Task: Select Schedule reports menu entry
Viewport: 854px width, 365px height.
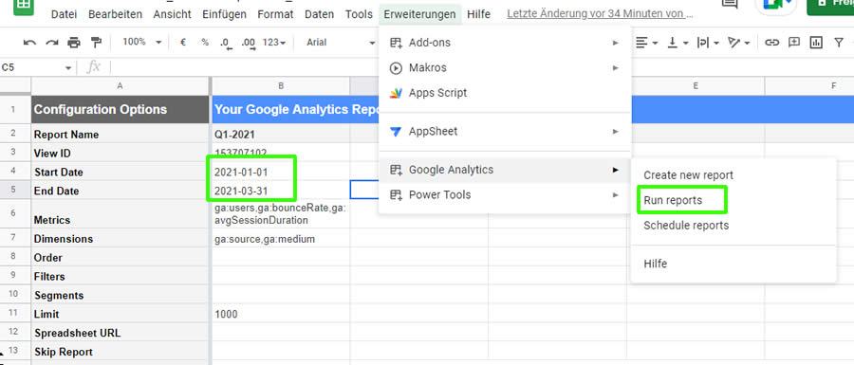Action: click(x=686, y=226)
